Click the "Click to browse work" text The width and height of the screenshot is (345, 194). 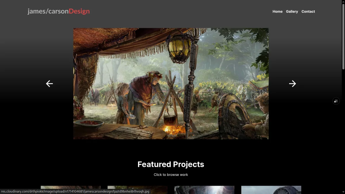click(x=171, y=174)
